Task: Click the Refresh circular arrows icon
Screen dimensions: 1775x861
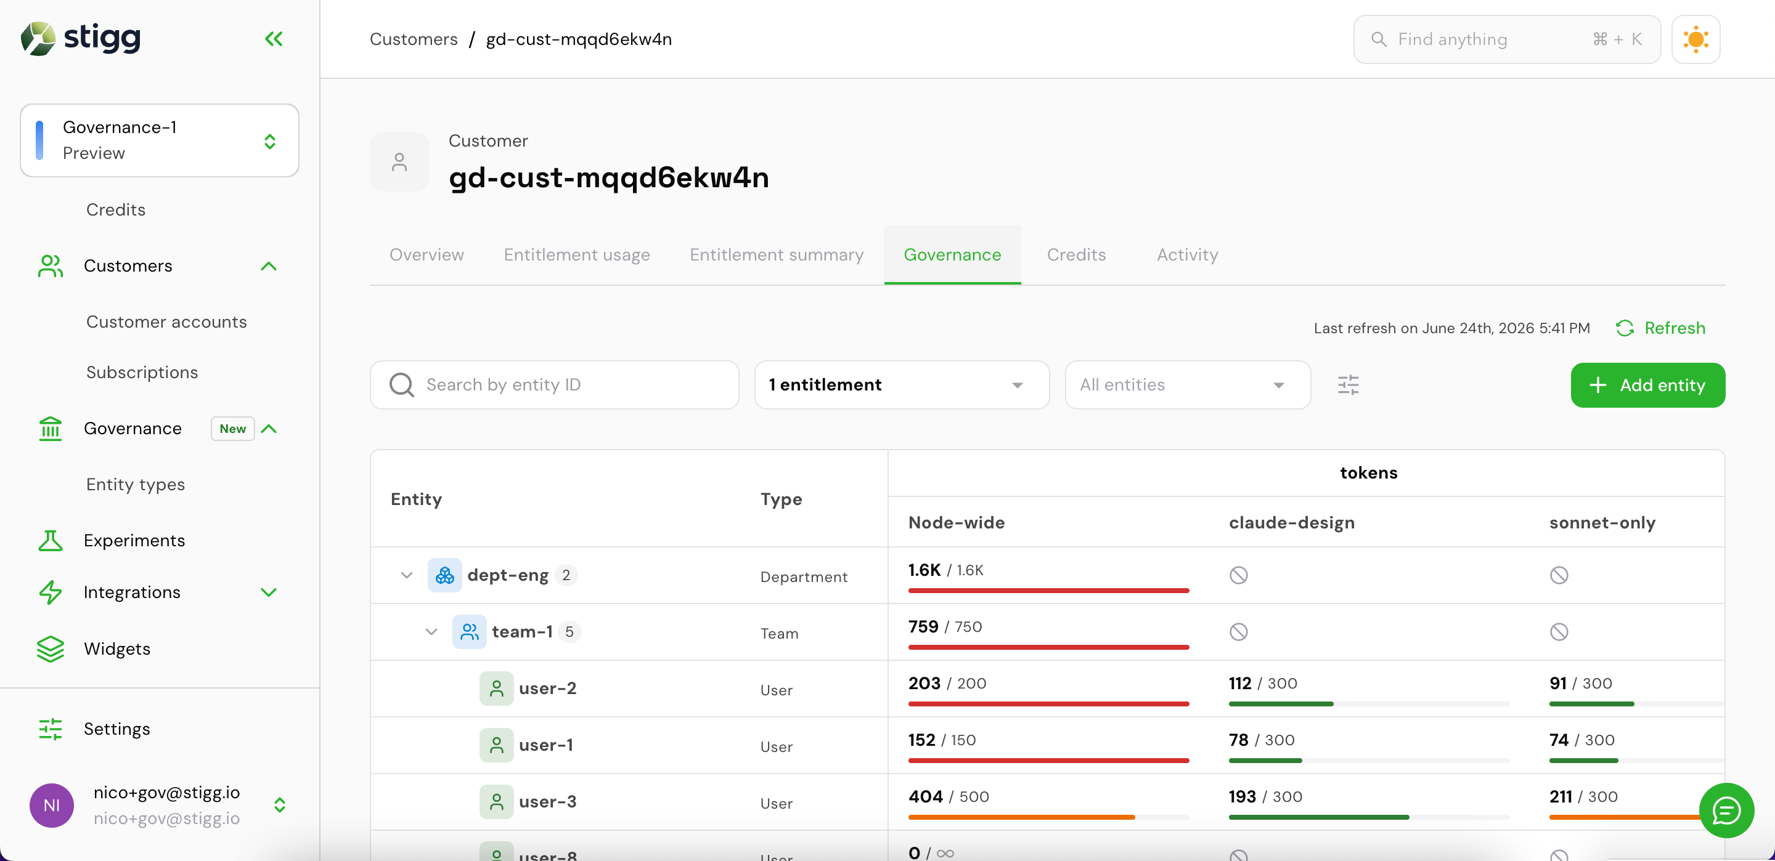Action: pos(1625,328)
